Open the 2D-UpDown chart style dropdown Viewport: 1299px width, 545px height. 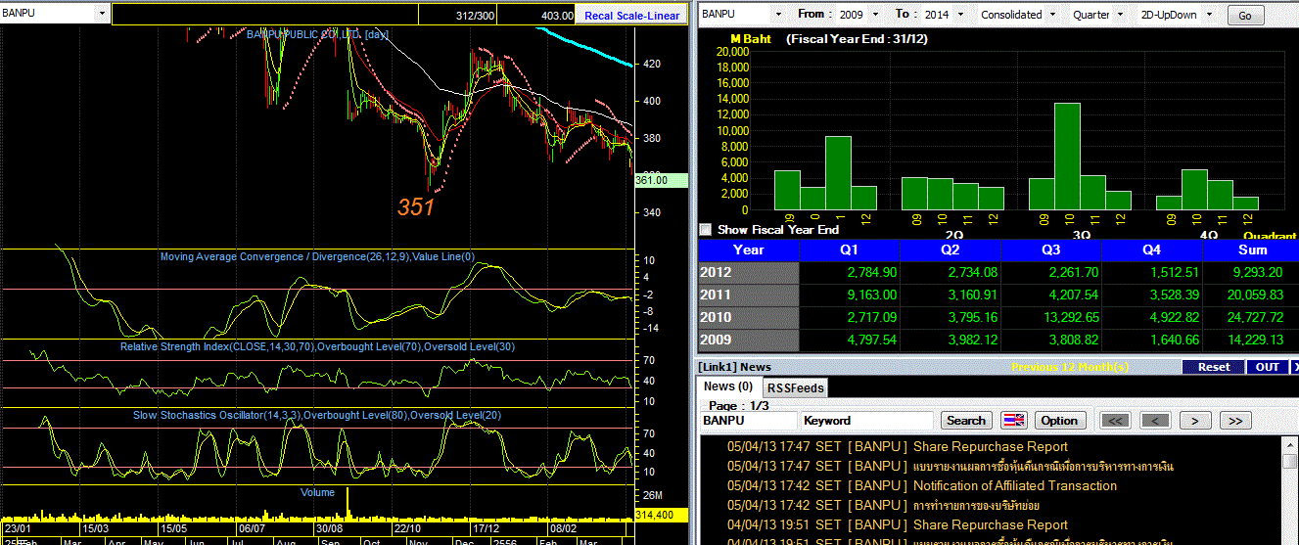[x=1209, y=15]
